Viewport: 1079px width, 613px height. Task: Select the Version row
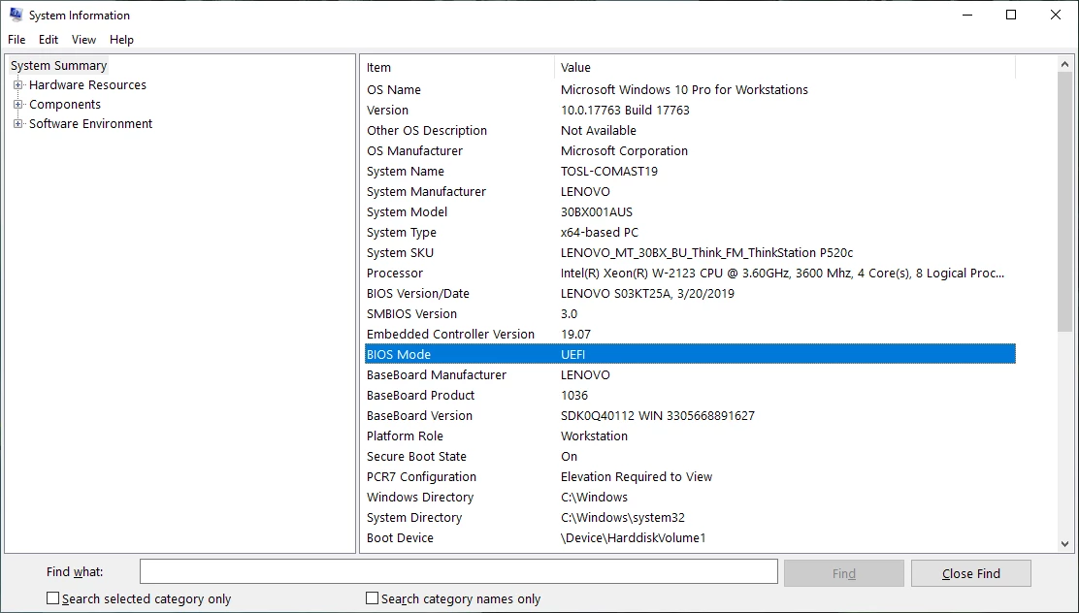(688, 110)
